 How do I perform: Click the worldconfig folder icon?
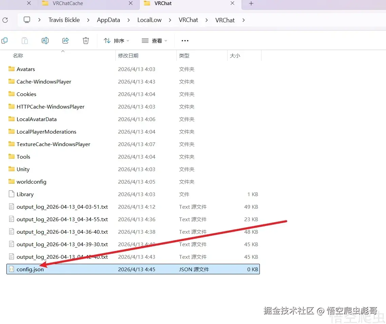11,181
